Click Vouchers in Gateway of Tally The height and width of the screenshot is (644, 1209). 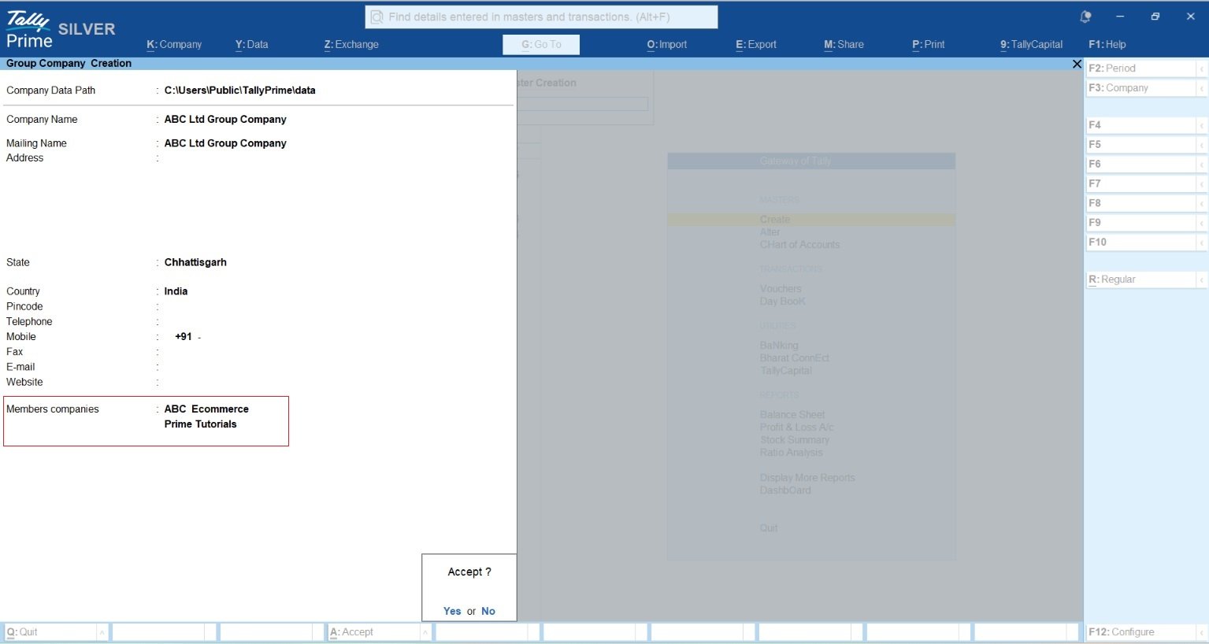pyautogui.click(x=781, y=289)
